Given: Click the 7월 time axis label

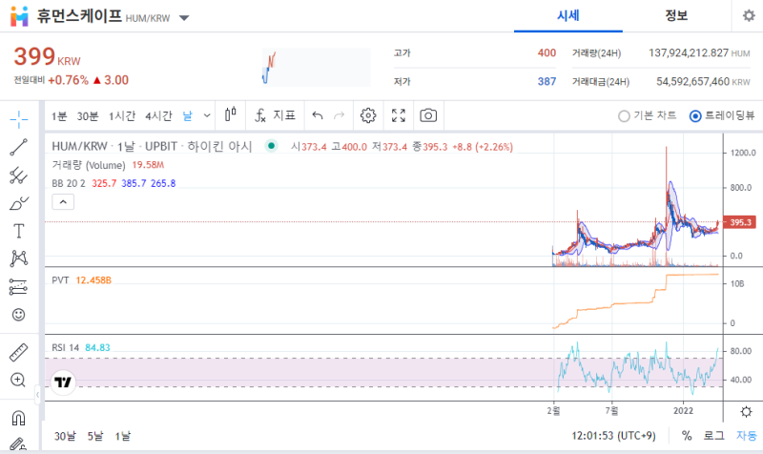Looking at the screenshot, I should tap(611, 411).
